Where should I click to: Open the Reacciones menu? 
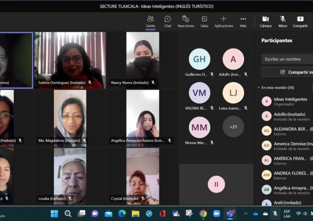[186, 21]
